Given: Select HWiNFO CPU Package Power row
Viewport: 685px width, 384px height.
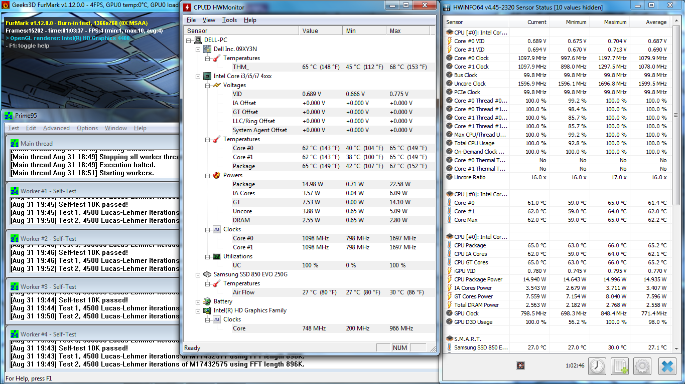Looking at the screenshot, I should [558, 279].
